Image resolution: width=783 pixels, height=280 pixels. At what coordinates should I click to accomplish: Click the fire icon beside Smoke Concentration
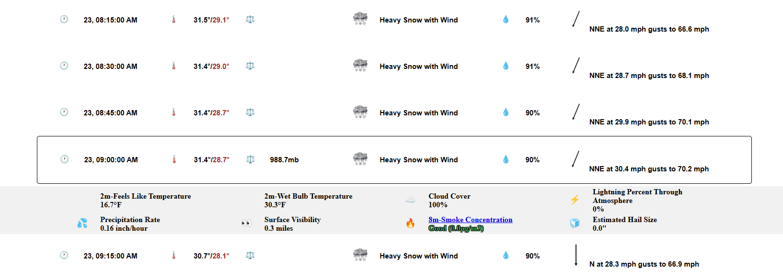[410, 223]
